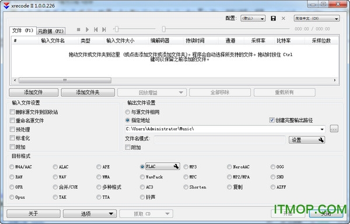Click the 设置 filename pattern button
The width and height of the screenshot is (350, 224).
click(307, 140)
